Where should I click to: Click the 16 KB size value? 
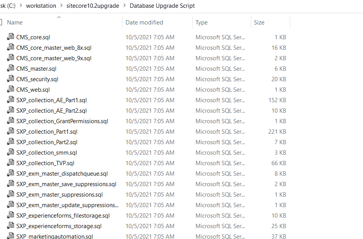(x=279, y=48)
